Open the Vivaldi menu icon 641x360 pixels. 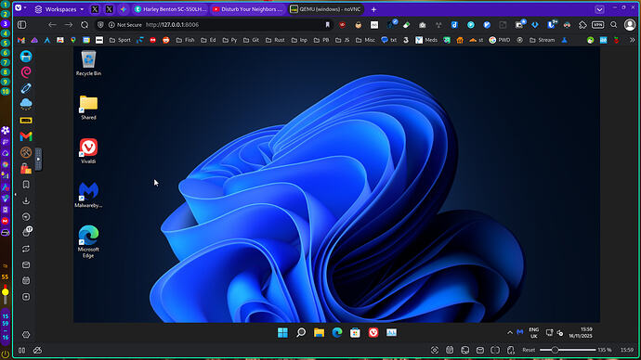click(x=19, y=8)
